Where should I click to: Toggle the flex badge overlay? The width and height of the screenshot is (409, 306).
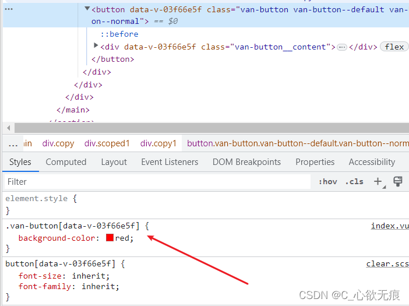point(394,47)
